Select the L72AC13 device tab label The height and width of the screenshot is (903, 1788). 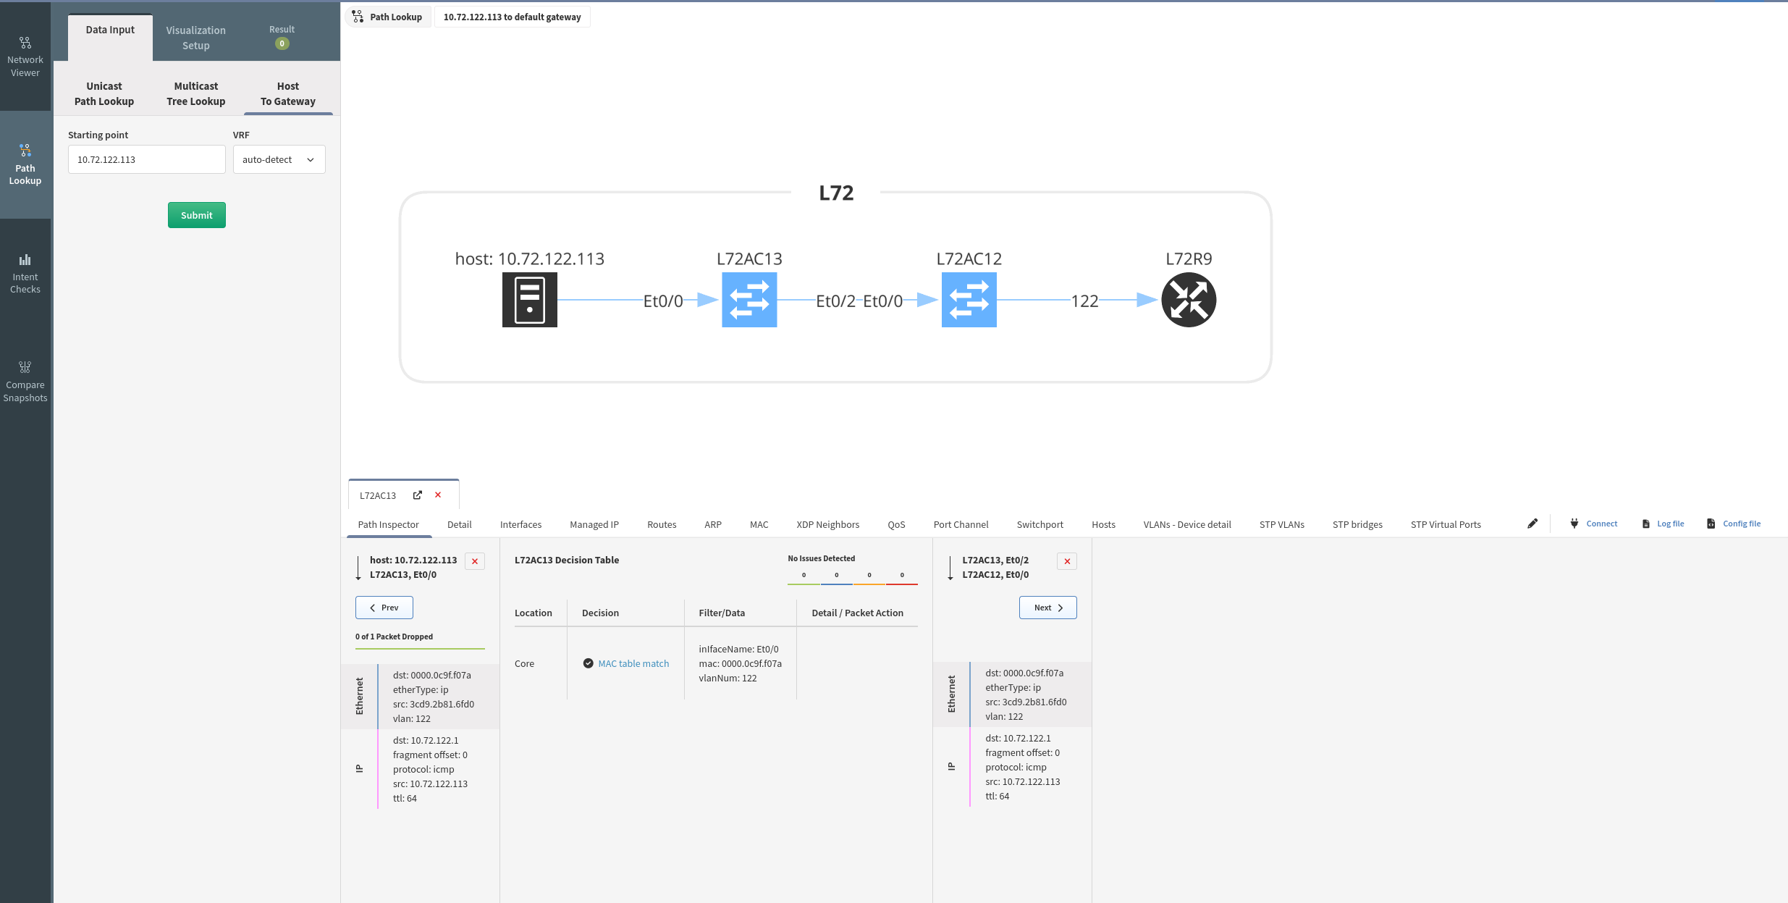378,495
